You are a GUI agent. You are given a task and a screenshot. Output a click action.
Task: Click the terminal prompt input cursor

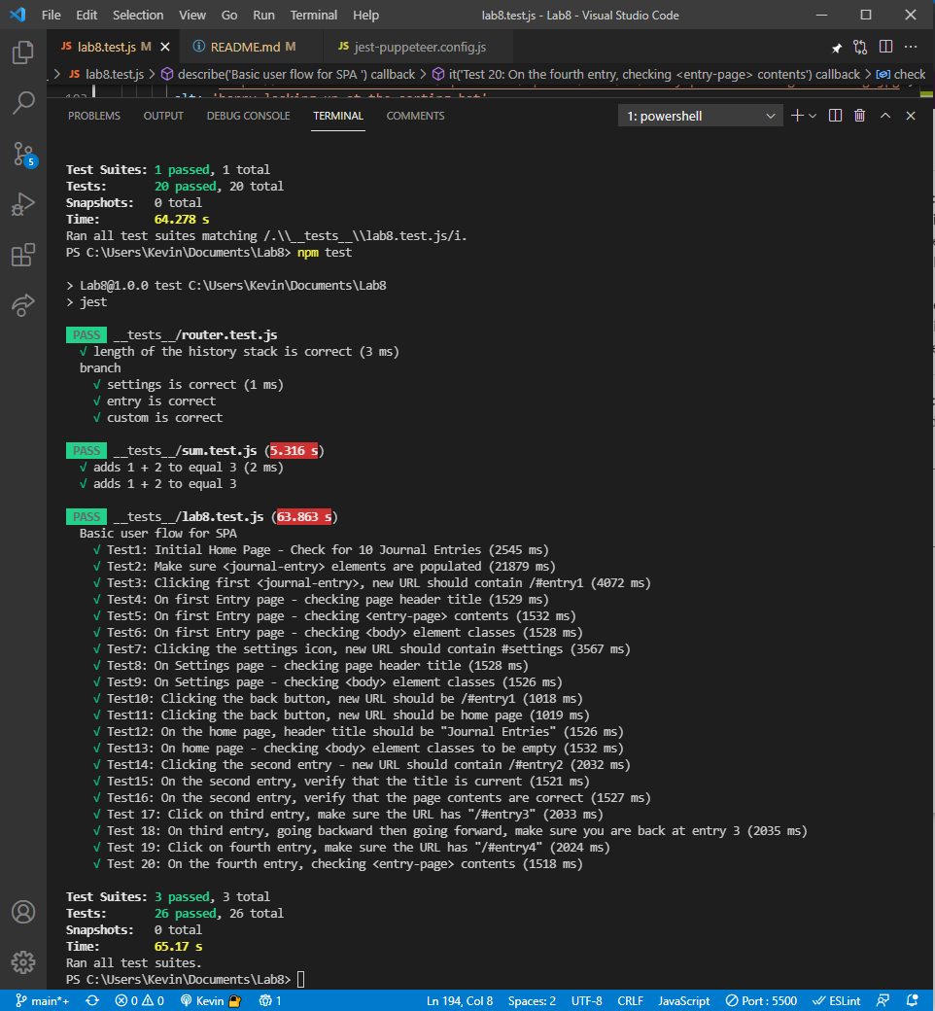click(300, 980)
